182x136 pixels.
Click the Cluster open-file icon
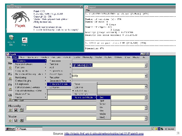click(x=10, y=99)
